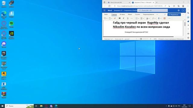The width and height of the screenshot is (193, 108).
Task: Click the Bullets list icon
Action: pos(136,18)
